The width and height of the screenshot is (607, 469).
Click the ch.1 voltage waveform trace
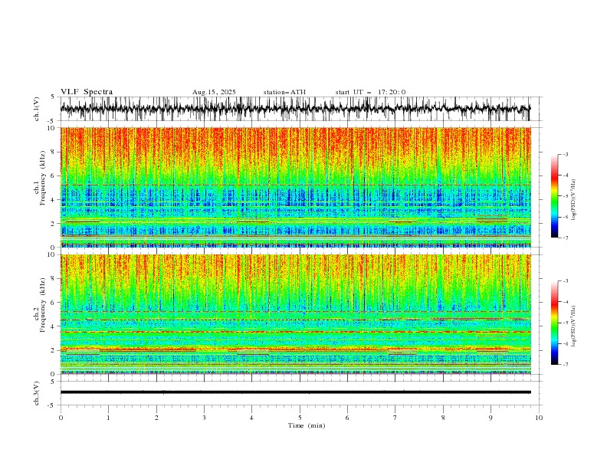click(295, 109)
